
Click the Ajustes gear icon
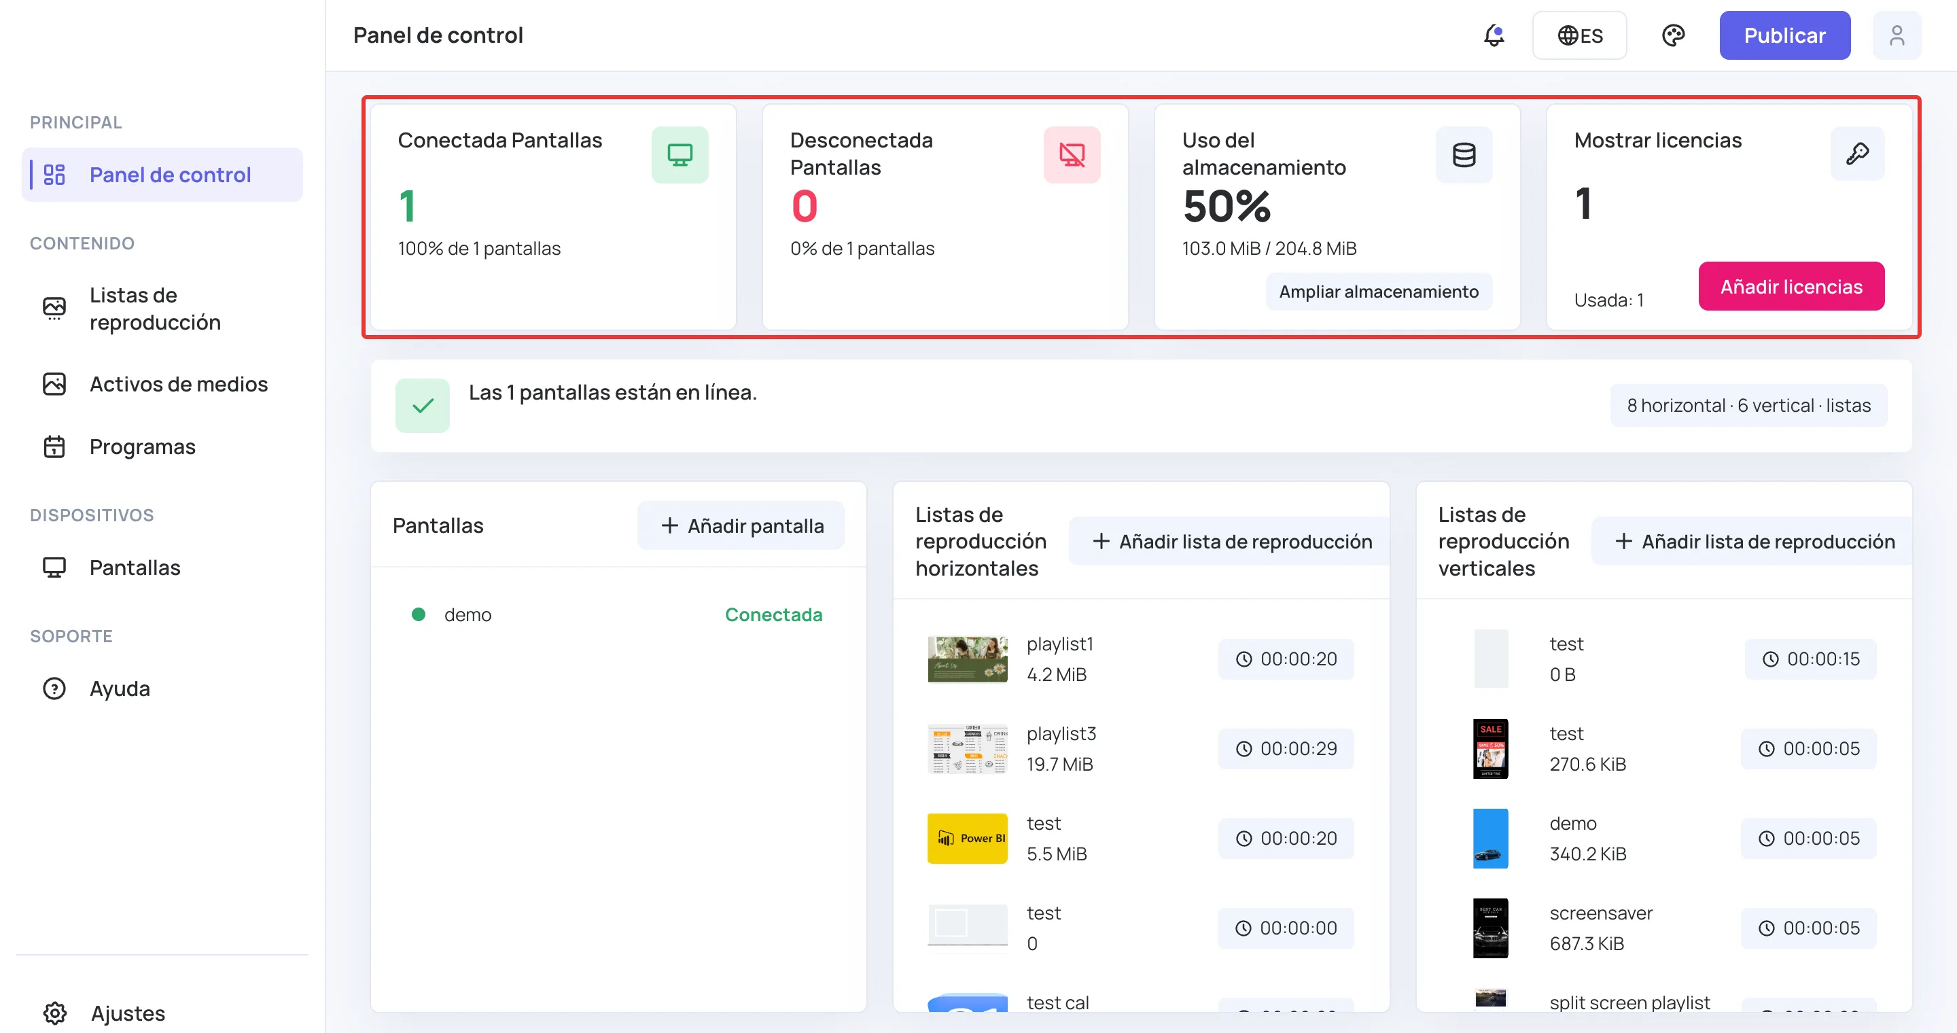click(x=54, y=1013)
